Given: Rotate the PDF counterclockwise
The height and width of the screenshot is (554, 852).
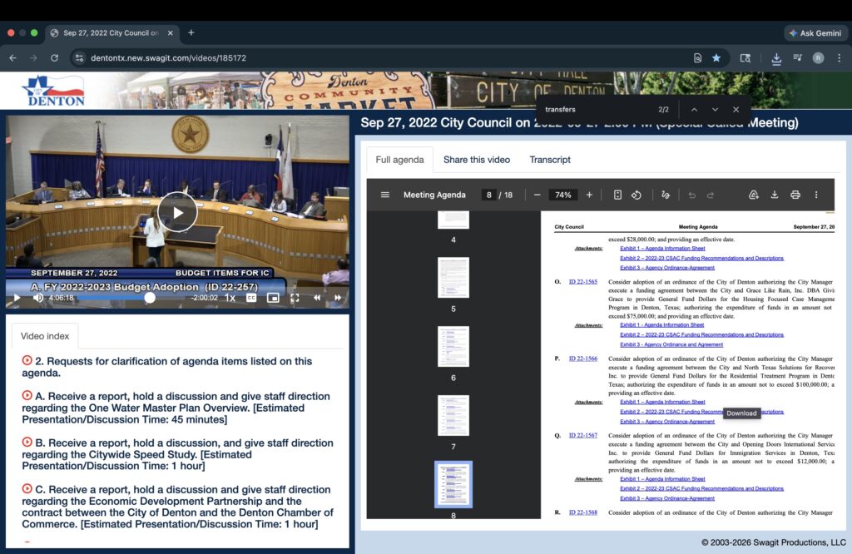Looking at the screenshot, I should click(636, 195).
